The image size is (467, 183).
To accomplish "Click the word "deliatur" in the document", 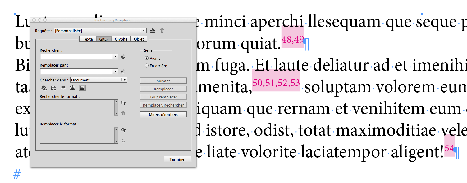I will coord(341,65).
